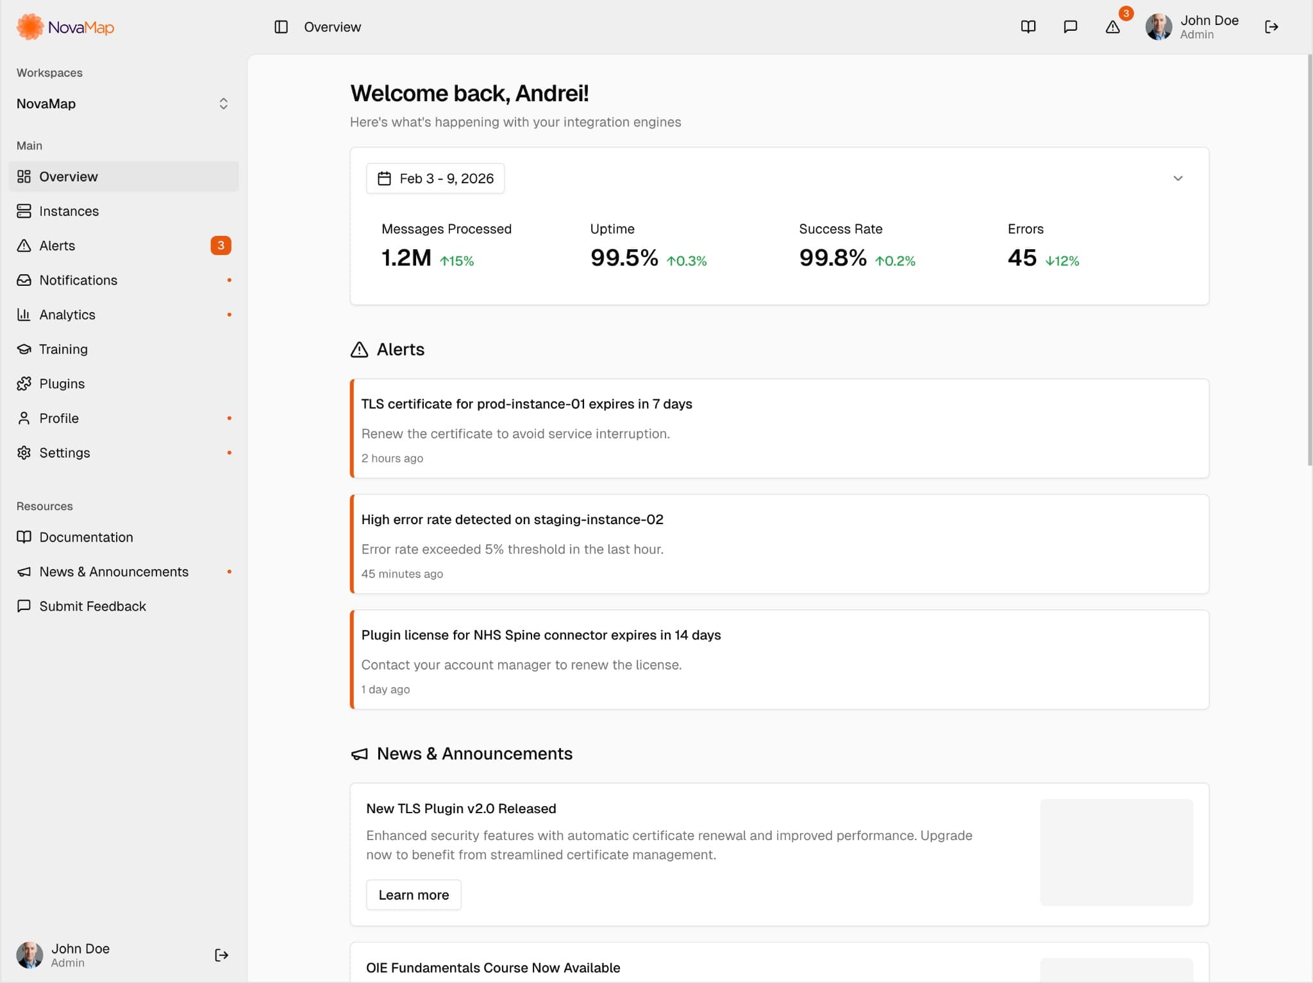This screenshot has height=983, width=1313.
Task: Open Settings from the sidebar
Action: pyautogui.click(x=65, y=452)
